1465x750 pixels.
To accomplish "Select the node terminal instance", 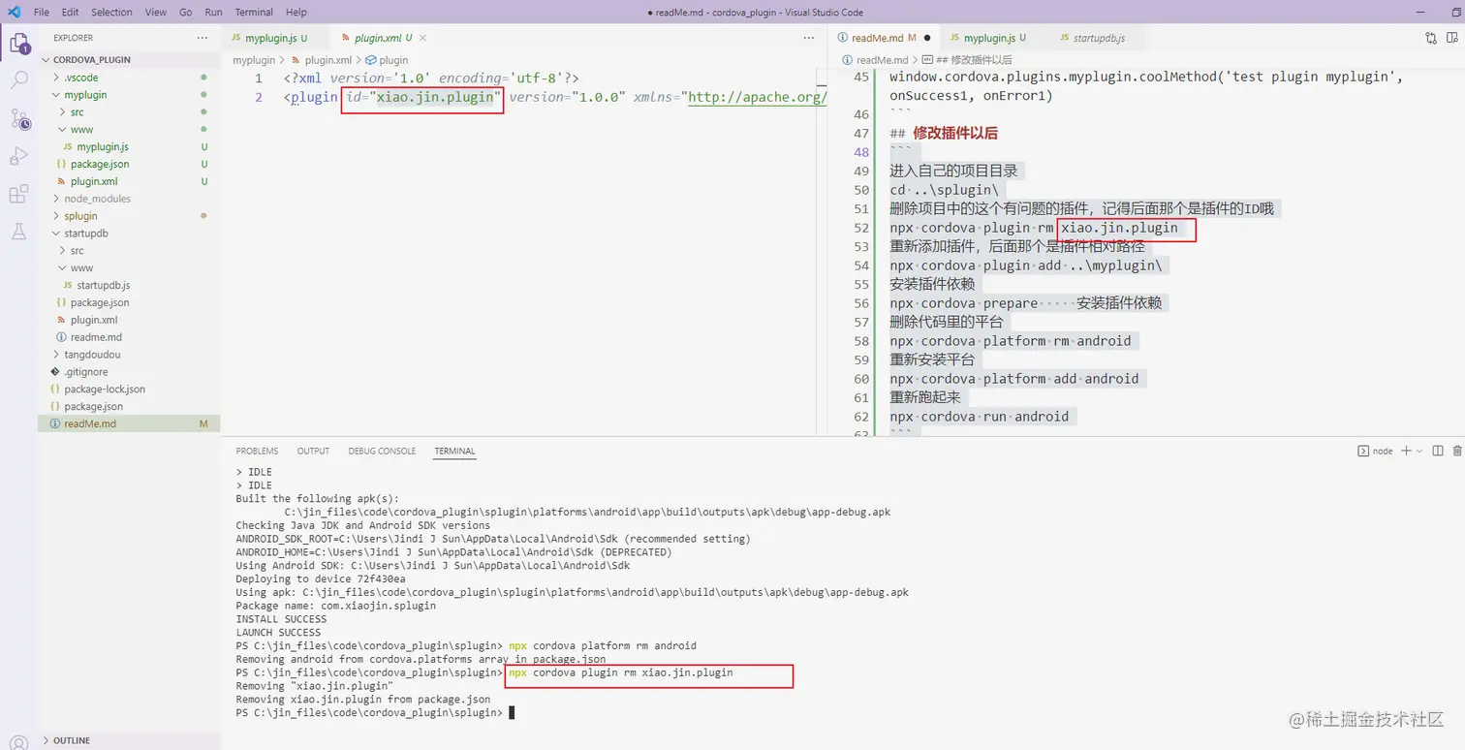I will 1375,451.
